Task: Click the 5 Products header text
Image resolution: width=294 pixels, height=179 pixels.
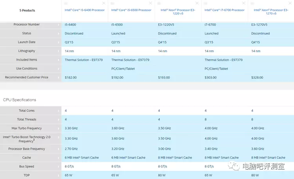Action: (27, 11)
